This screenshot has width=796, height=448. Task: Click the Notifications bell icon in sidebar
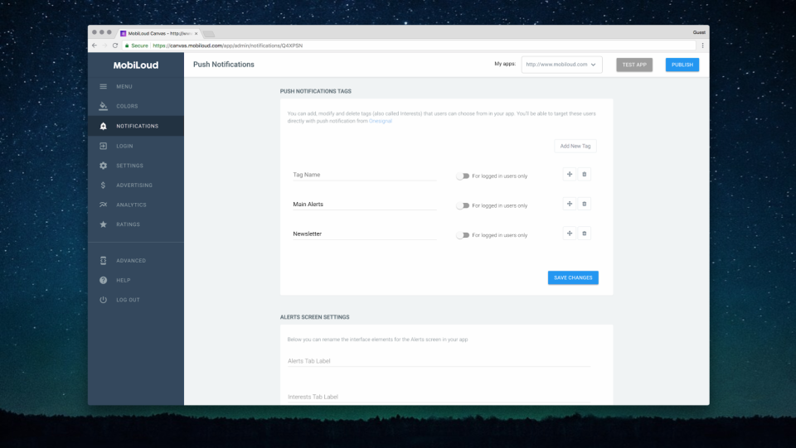pos(103,126)
